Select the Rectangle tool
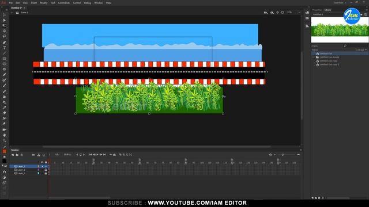The width and height of the screenshot is (369, 207). [x=5, y=59]
